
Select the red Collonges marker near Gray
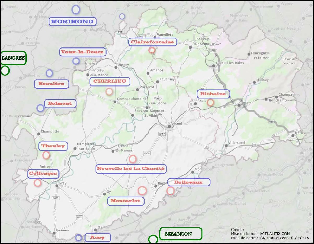click(37, 183)
